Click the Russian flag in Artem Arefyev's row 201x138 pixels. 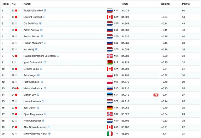tap(110, 30)
